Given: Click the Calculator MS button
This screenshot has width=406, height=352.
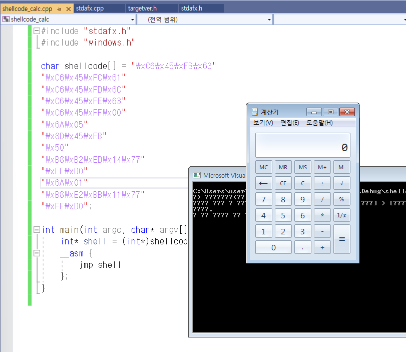Looking at the screenshot, I should click(303, 167).
